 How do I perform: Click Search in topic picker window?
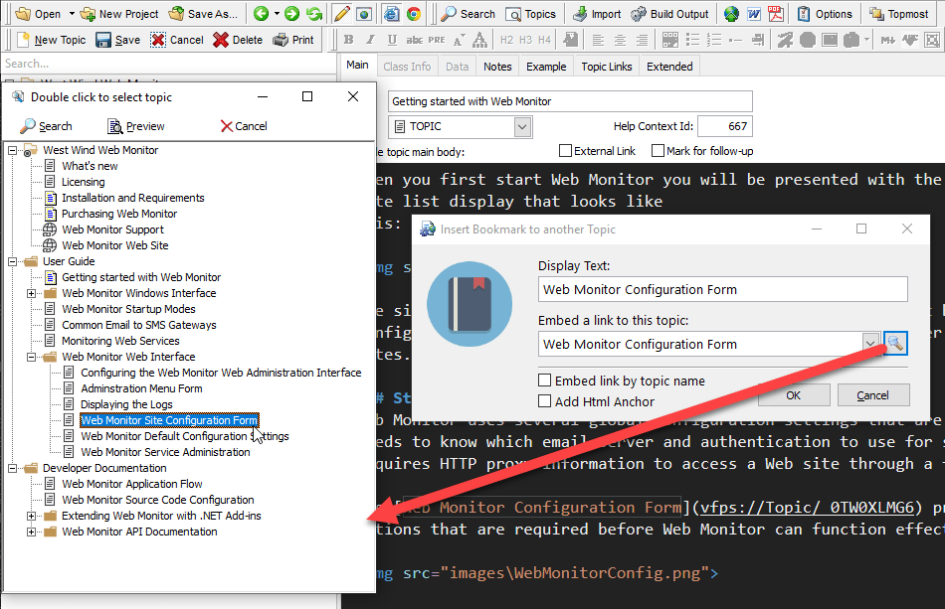click(47, 126)
